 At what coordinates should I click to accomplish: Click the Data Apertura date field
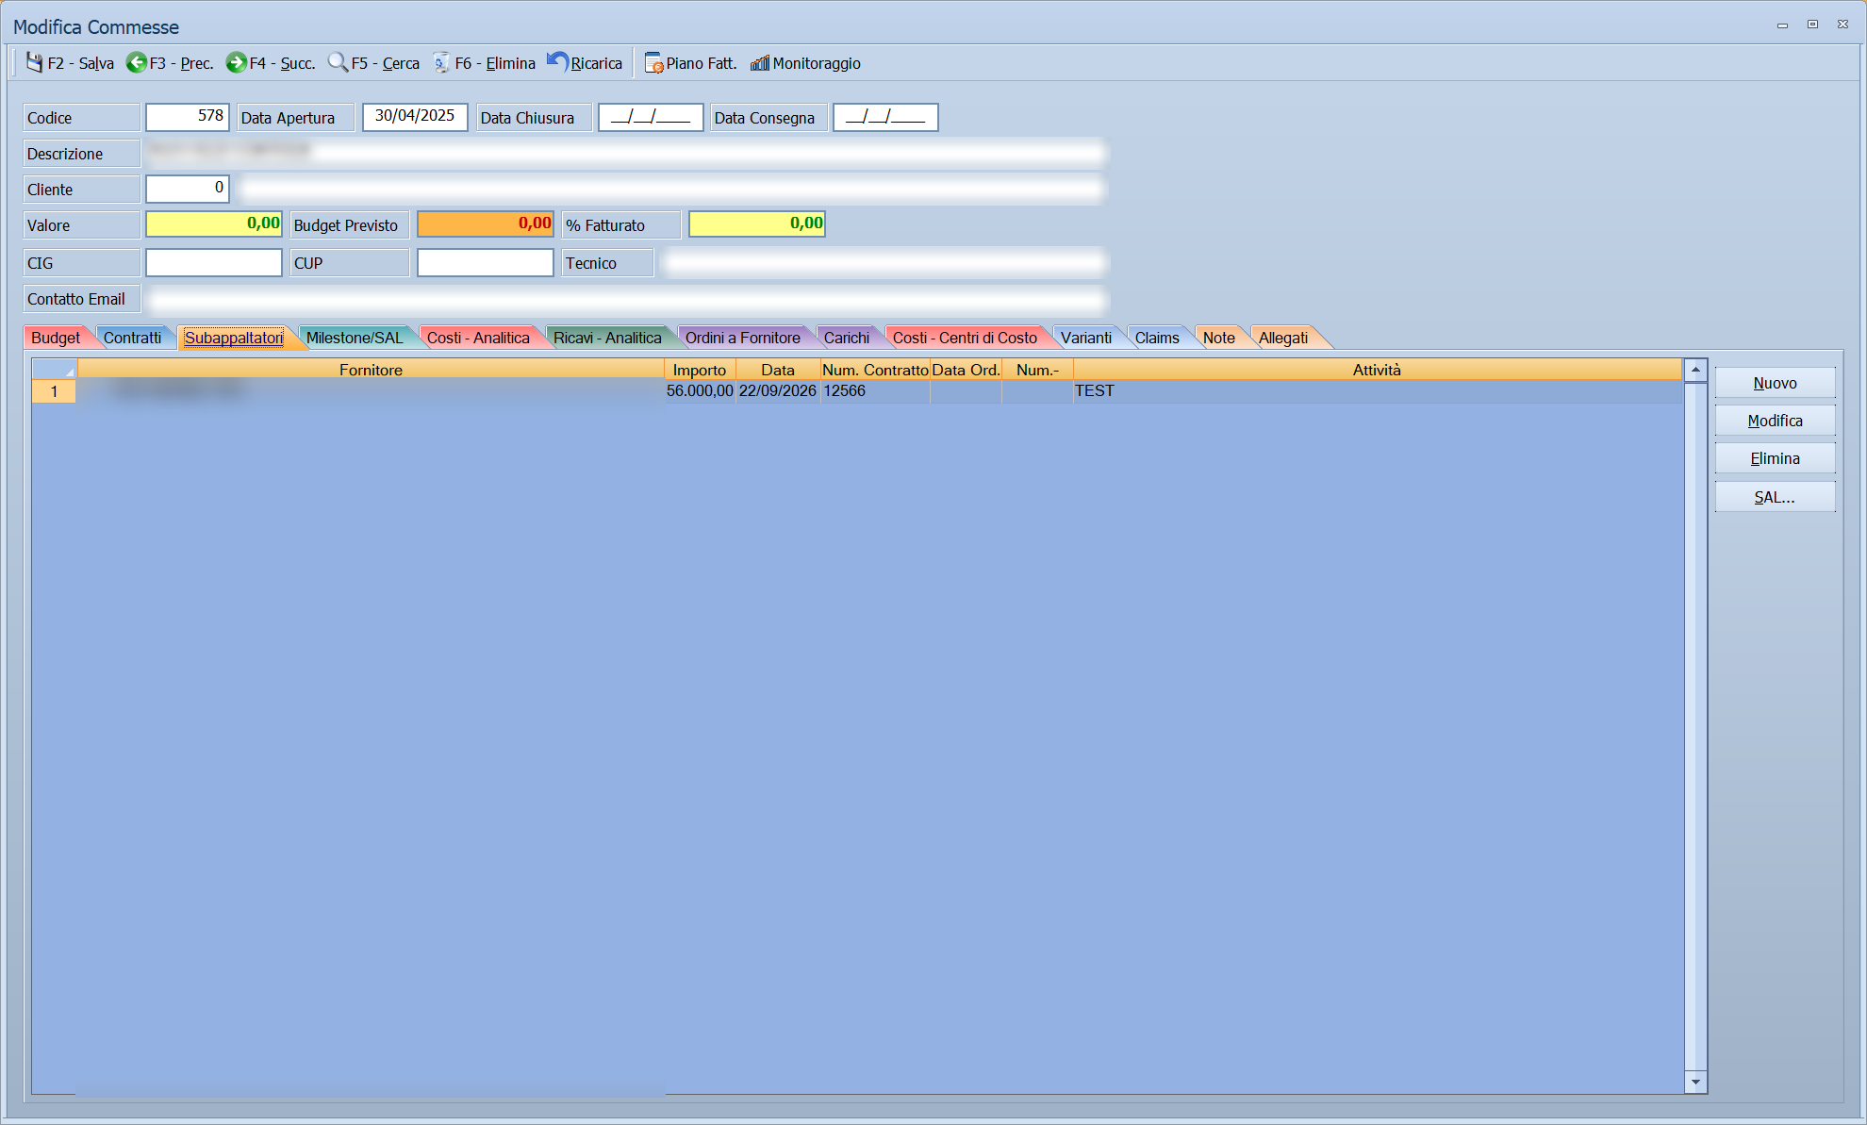tap(415, 117)
